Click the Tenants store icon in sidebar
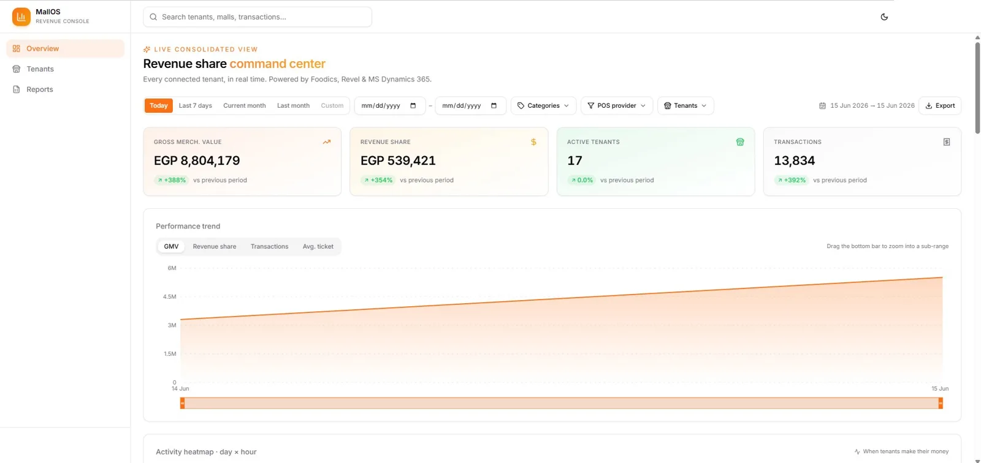The height and width of the screenshot is (463, 981). tap(17, 69)
